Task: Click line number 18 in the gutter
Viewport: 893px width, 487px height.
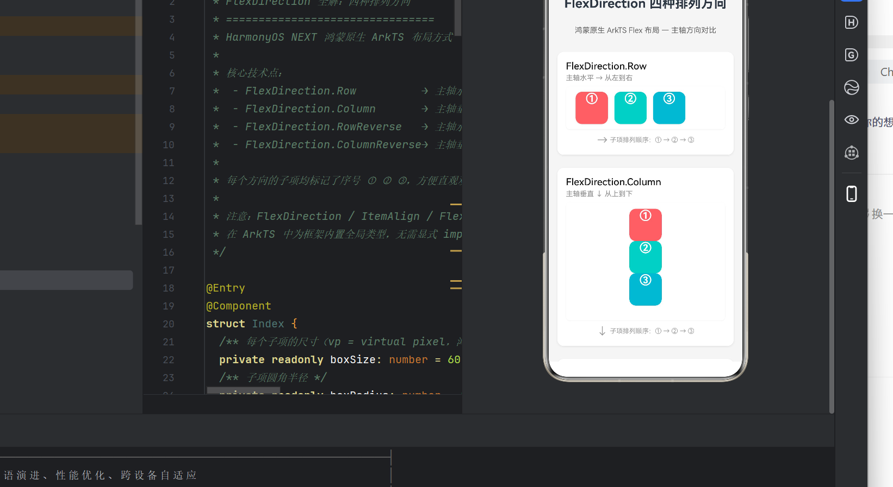Action: 169,288
